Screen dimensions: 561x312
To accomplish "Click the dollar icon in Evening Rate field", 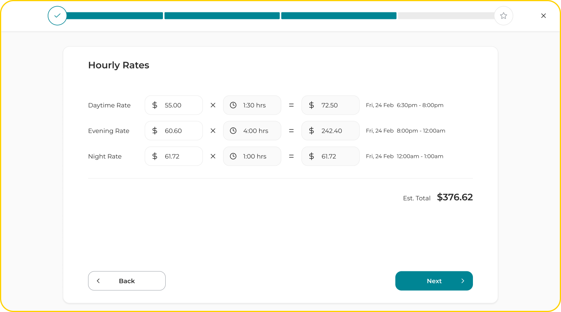I will [x=155, y=131].
